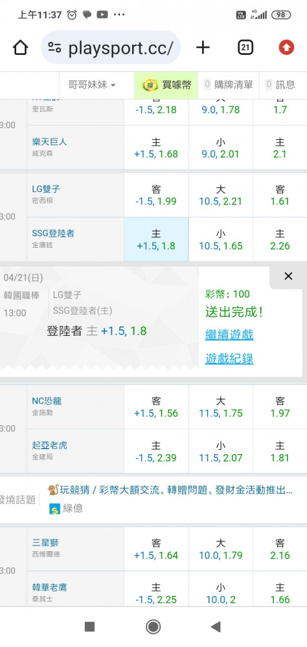
Task: Tap the Android recent apps square
Action: 89,627
